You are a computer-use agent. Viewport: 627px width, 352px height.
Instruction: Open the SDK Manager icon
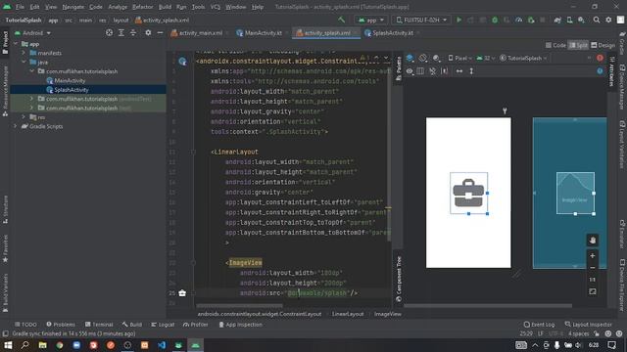(581, 20)
